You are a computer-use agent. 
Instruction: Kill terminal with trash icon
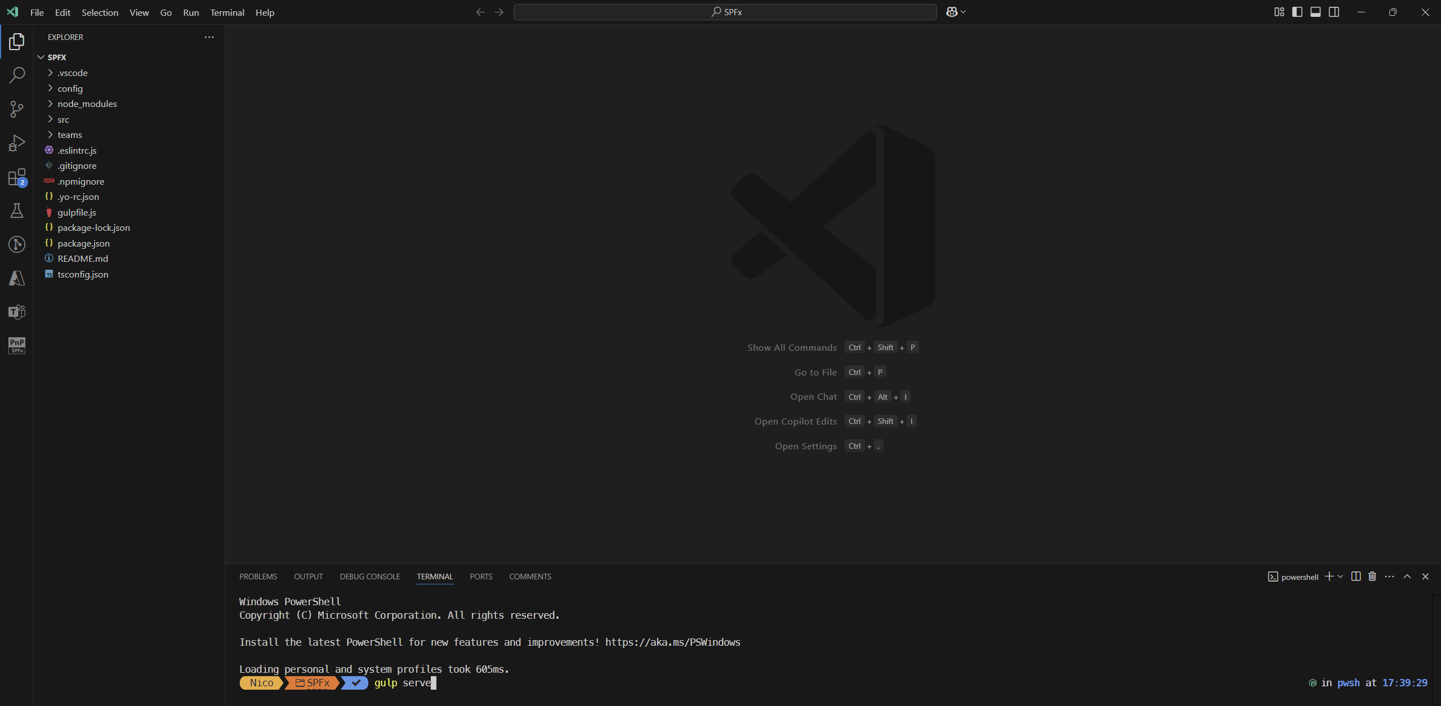(x=1372, y=577)
